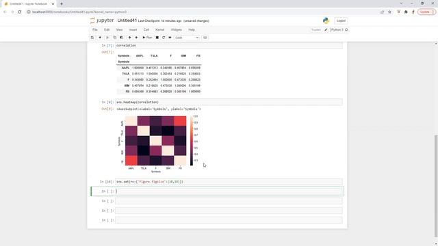
Task: Open the Help menu
Action: pyautogui.click(x=192, y=29)
